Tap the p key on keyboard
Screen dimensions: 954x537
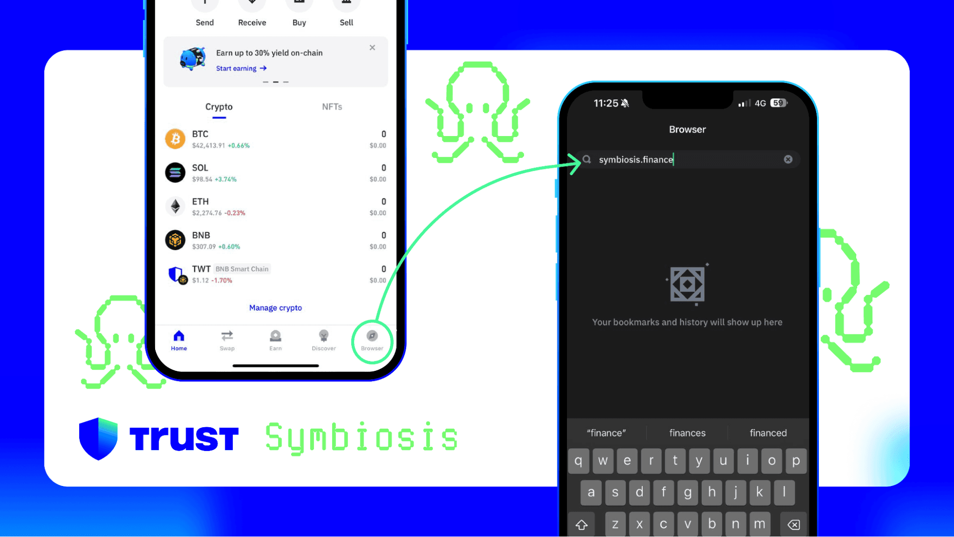pyautogui.click(x=796, y=461)
